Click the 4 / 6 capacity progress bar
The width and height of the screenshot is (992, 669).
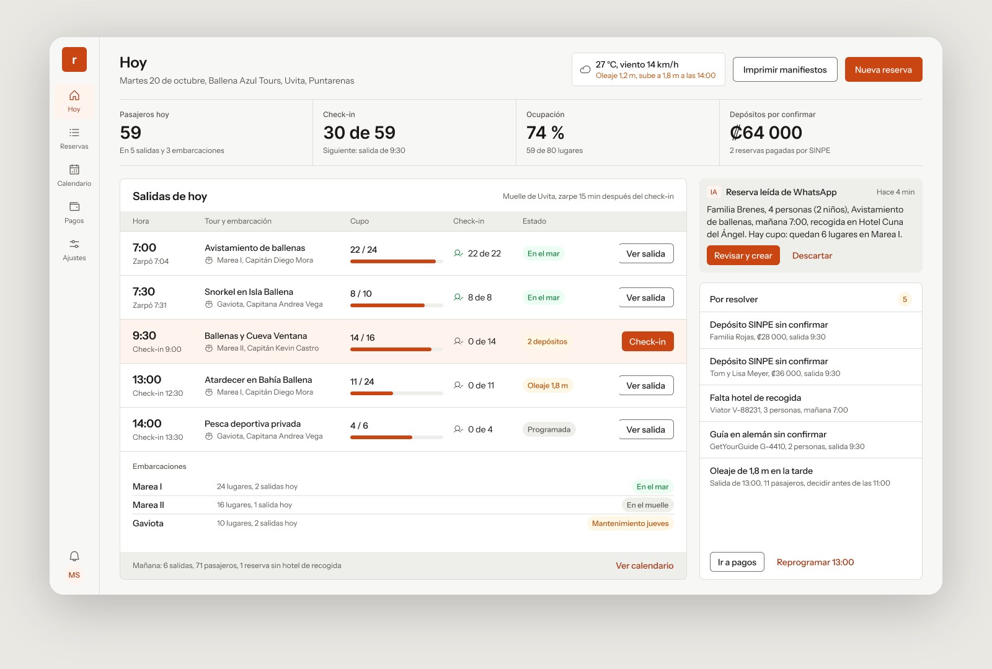coord(397,437)
